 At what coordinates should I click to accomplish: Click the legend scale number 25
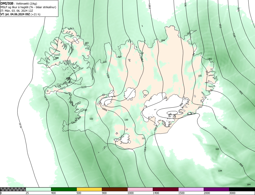coord(27,193)
